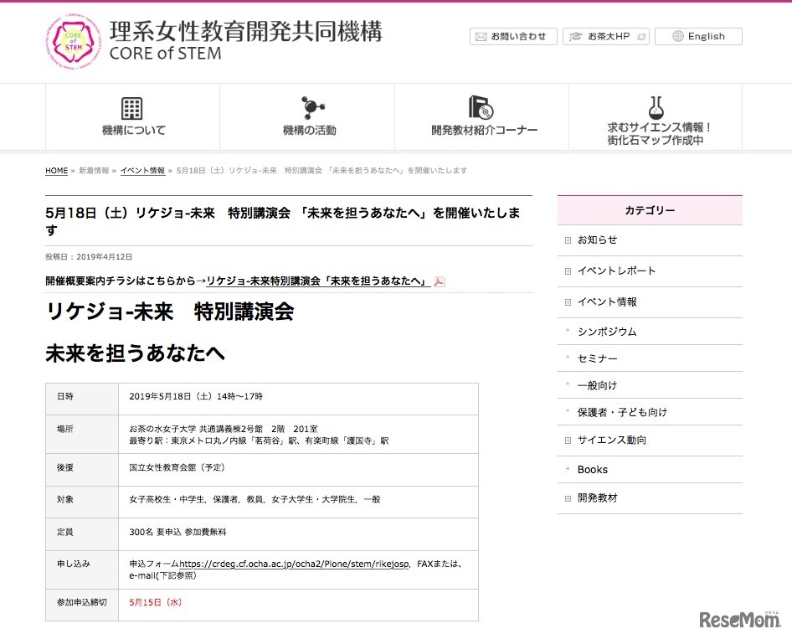Click the envelope icon on お問い合わせ button

481,36
